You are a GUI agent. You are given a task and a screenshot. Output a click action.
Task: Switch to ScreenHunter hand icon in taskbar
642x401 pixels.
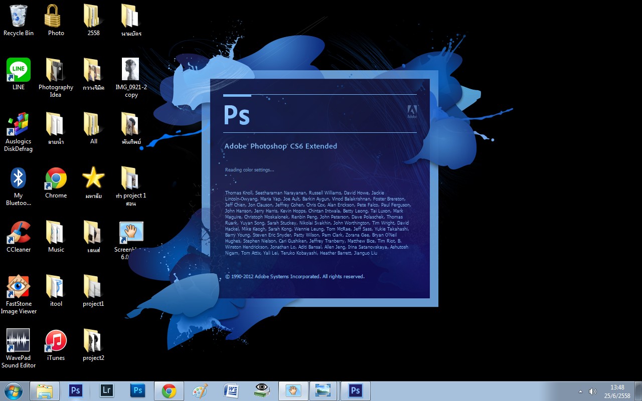[x=293, y=391]
